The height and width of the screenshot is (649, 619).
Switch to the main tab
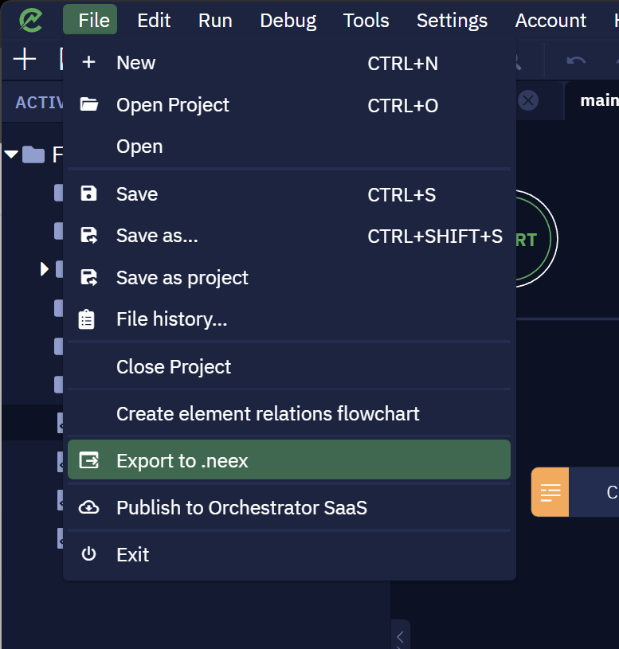click(599, 100)
